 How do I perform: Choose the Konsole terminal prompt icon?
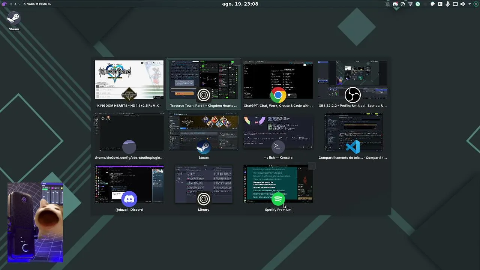(x=278, y=147)
